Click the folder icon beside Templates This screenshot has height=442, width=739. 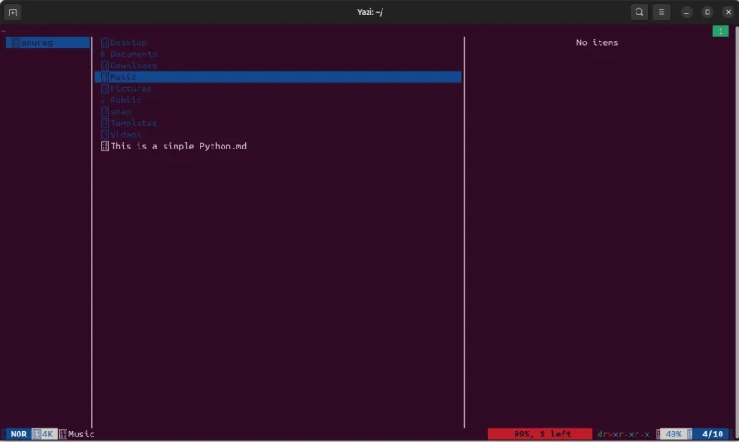104,124
